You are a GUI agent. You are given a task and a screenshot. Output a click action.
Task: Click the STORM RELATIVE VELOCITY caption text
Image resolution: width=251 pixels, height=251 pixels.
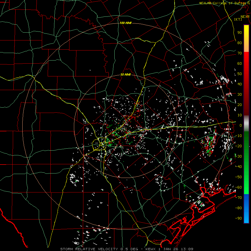click(89, 249)
